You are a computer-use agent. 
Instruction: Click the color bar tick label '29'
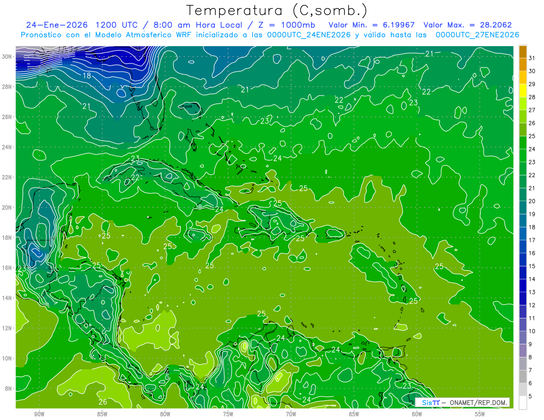coord(532,84)
